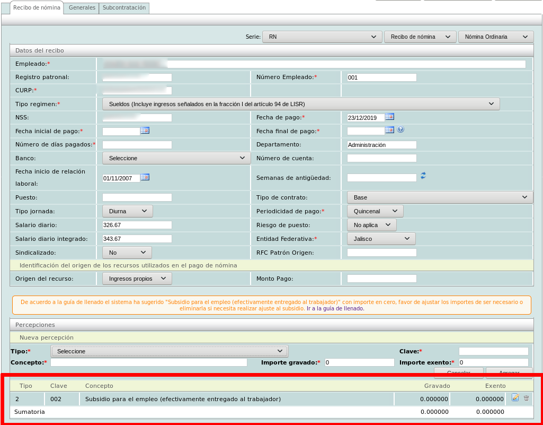Open the Recibo de nómina document type dropdown
543x425 pixels.
(420, 37)
